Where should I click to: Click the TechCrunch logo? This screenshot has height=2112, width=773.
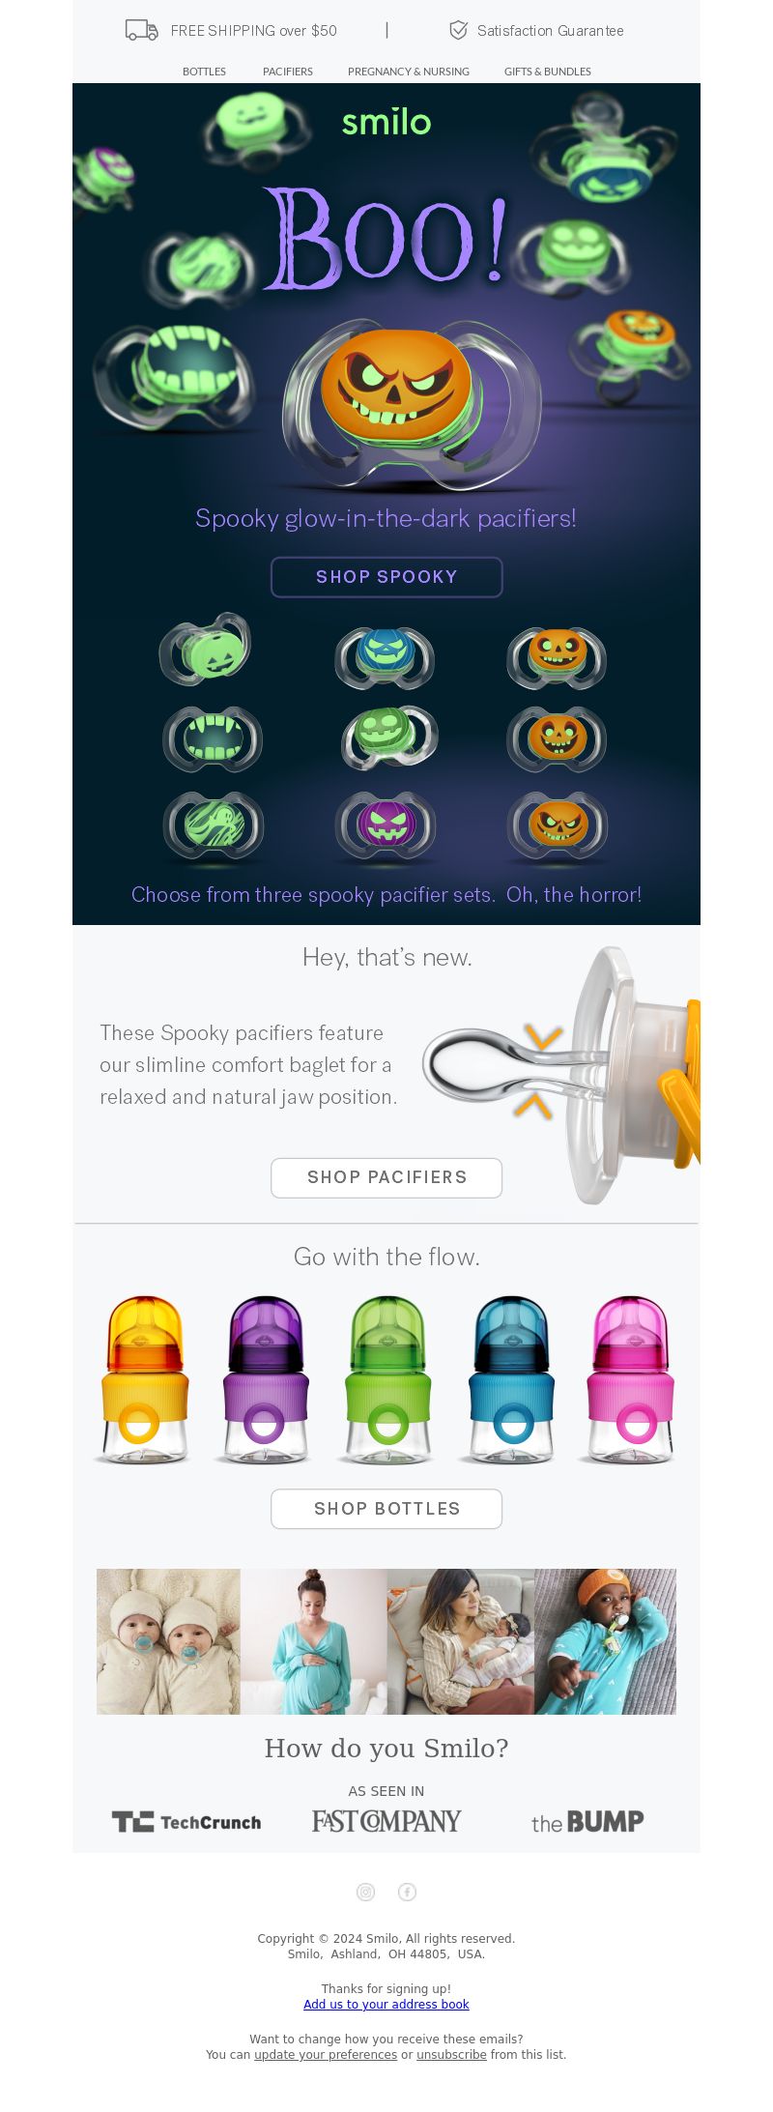pos(186,1822)
